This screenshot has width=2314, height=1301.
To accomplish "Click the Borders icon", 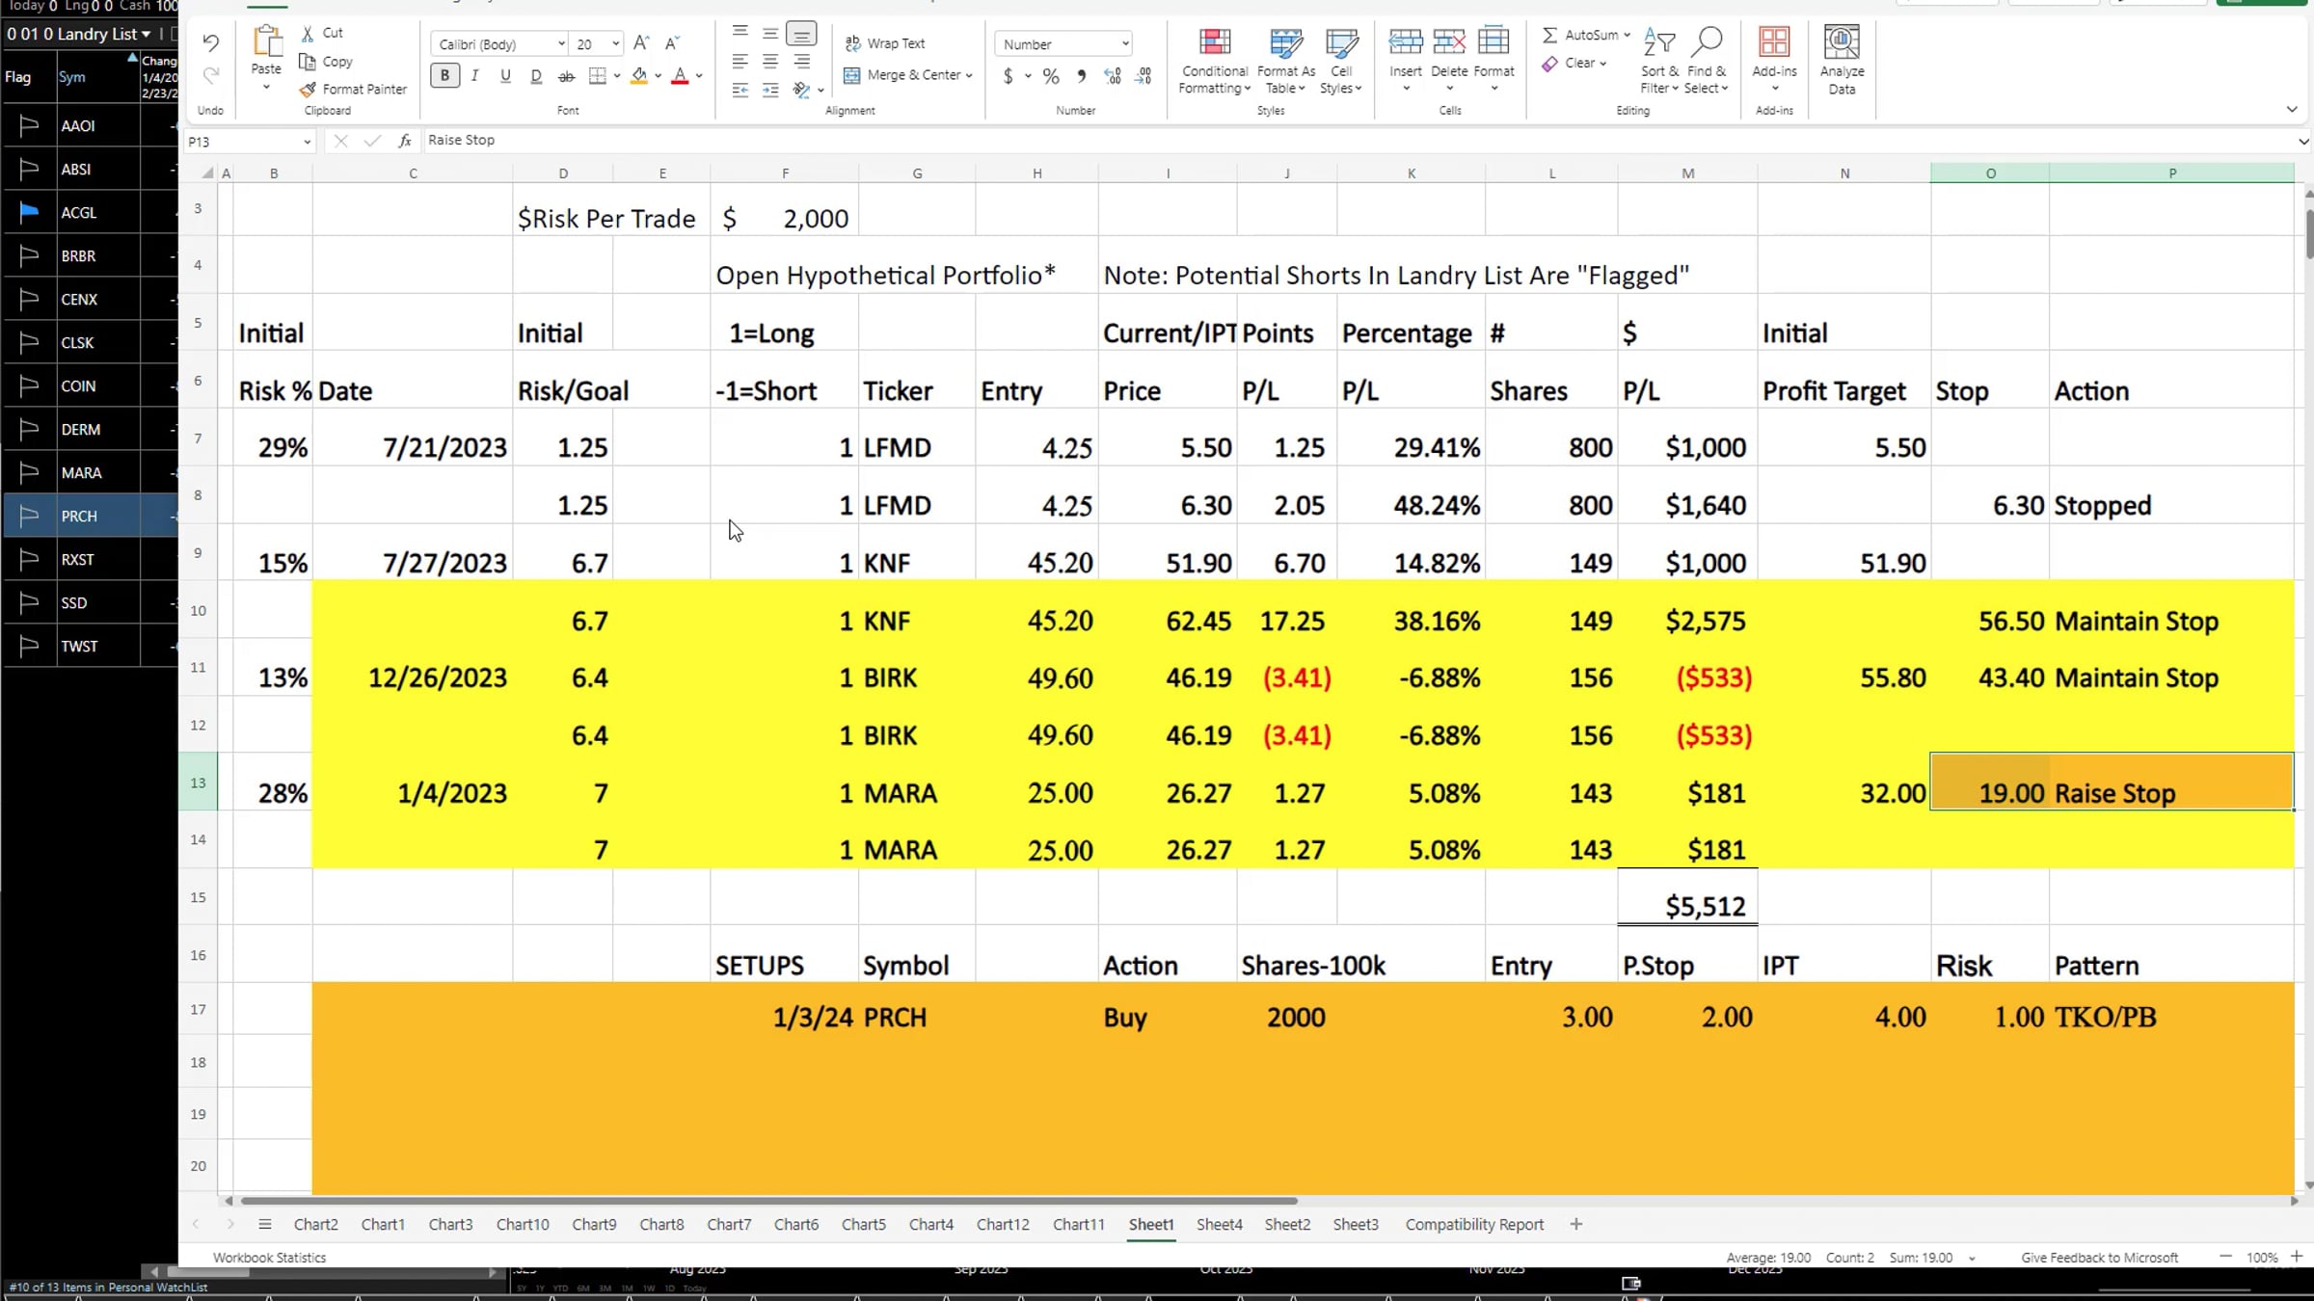I will click(598, 75).
